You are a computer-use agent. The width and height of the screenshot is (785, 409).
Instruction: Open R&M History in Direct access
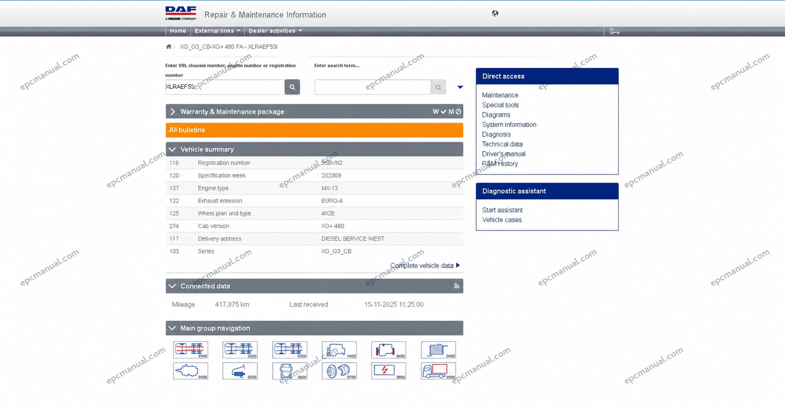pyautogui.click(x=500, y=164)
